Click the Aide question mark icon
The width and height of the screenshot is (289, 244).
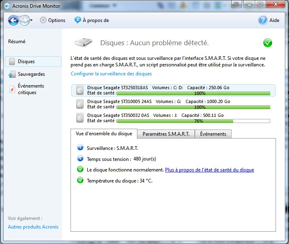tap(263, 20)
